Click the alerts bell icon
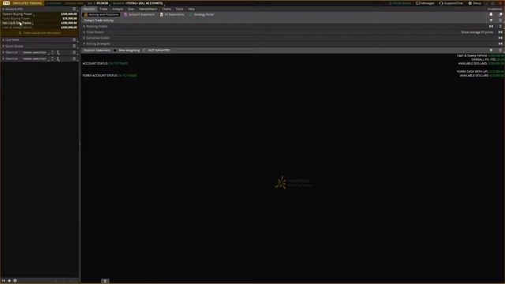The width and height of the screenshot is (505, 284). (491, 14)
